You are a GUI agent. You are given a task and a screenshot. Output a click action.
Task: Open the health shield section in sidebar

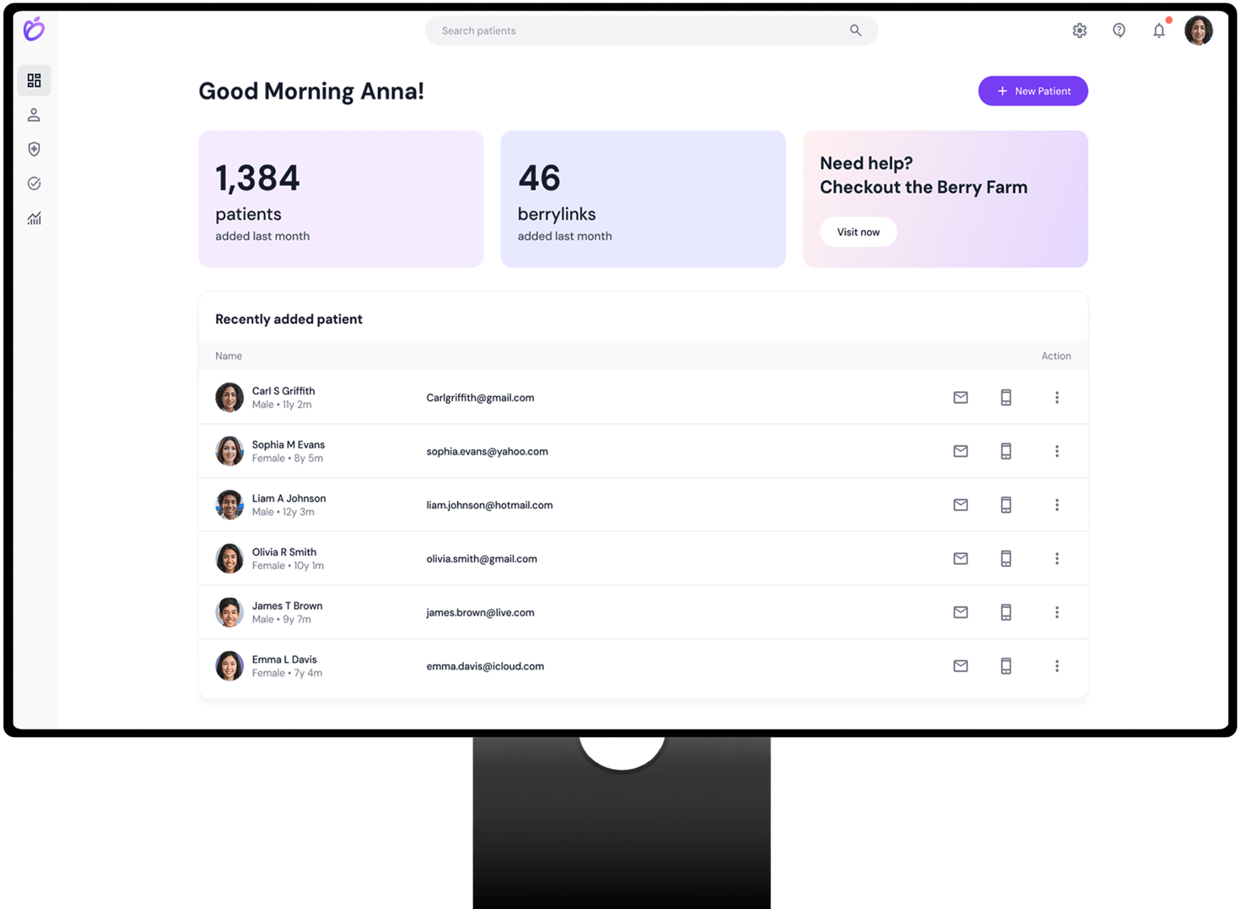tap(34, 149)
